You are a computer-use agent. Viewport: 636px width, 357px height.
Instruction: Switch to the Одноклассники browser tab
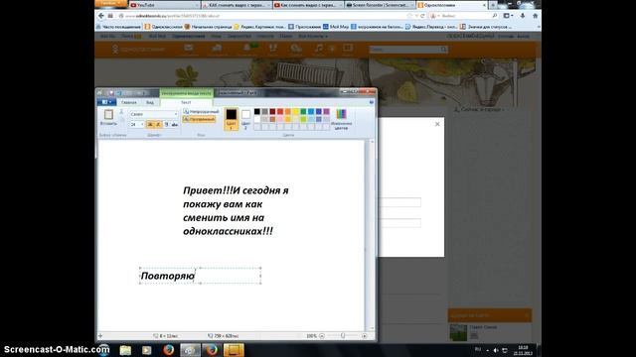[451, 5]
